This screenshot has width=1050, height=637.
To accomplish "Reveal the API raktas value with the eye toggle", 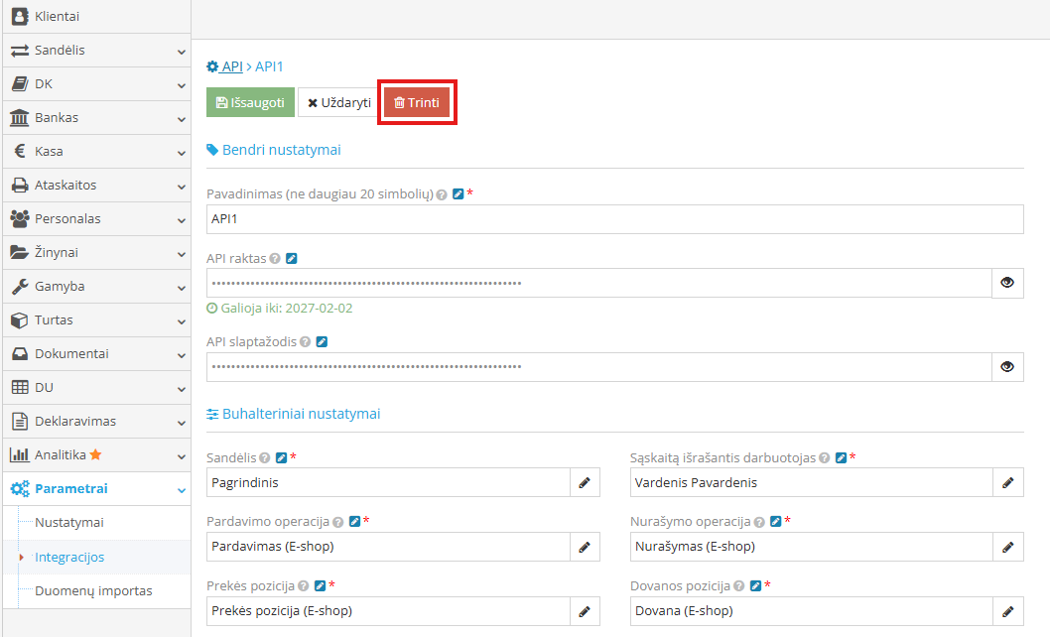I will tap(1006, 283).
